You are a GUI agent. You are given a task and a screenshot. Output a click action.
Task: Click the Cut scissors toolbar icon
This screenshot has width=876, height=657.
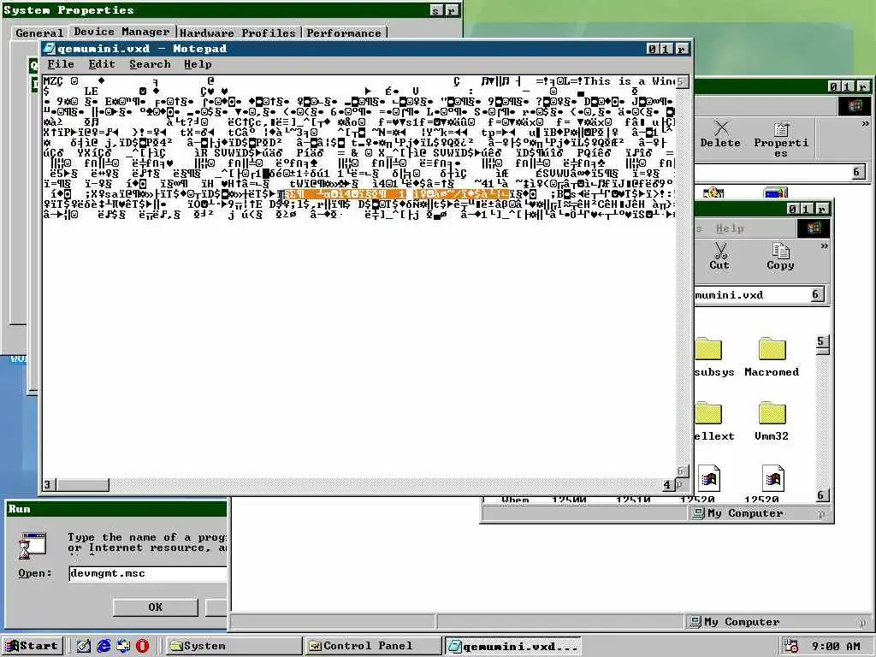(x=719, y=256)
